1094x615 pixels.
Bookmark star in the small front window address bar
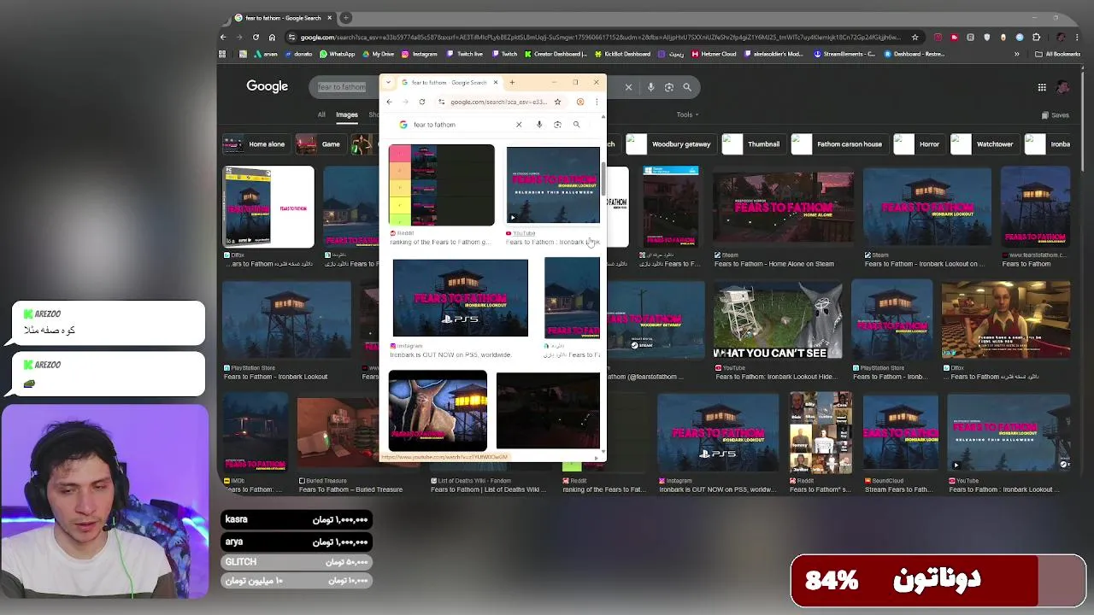tap(557, 102)
